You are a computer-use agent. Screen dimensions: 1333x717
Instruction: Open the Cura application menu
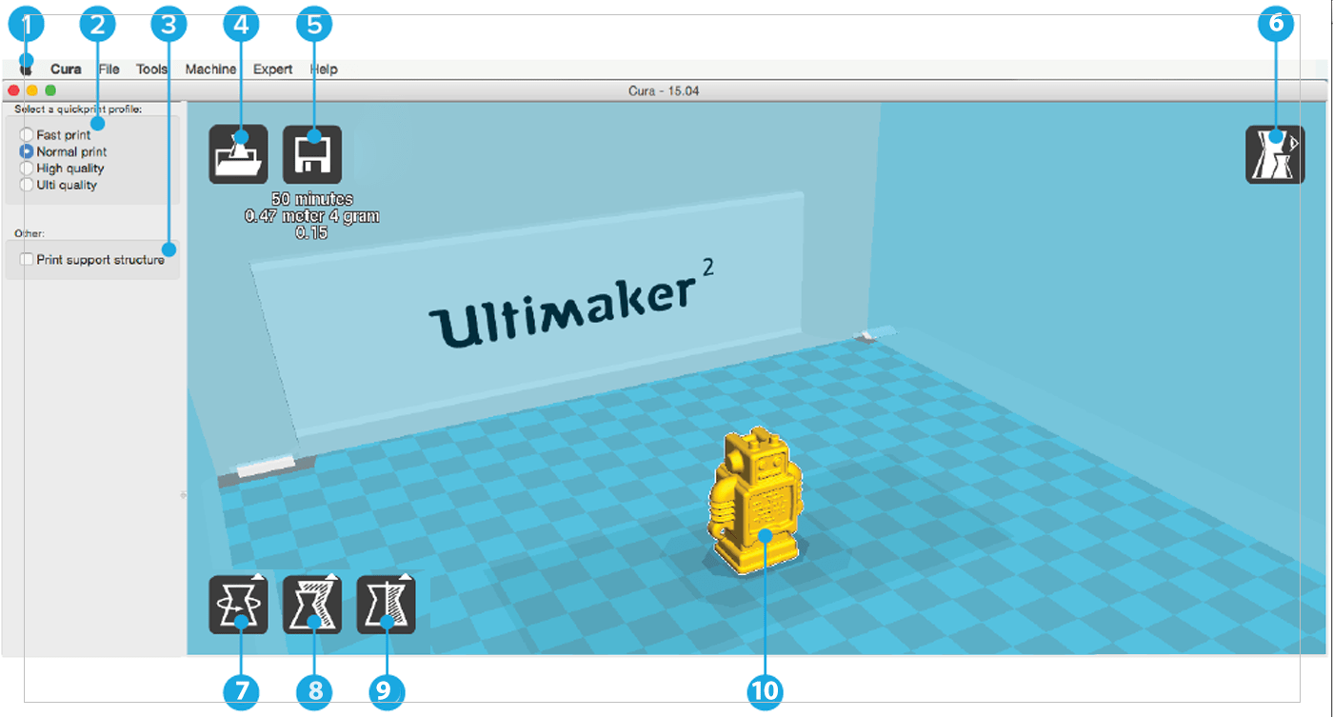pyautogui.click(x=66, y=69)
